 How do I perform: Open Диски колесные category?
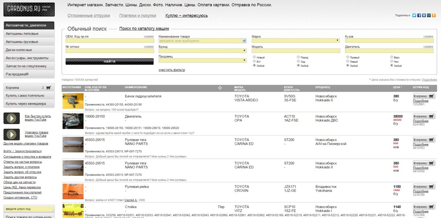[29, 50]
